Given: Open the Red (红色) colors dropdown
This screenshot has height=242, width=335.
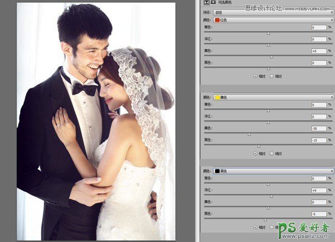Looking at the screenshot, I should [x=273, y=19].
